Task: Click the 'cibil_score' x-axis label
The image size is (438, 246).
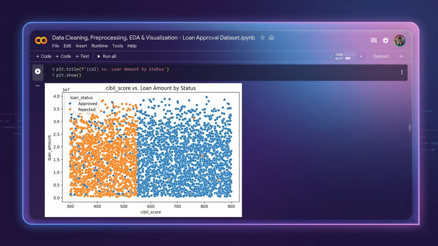Action: (x=151, y=212)
